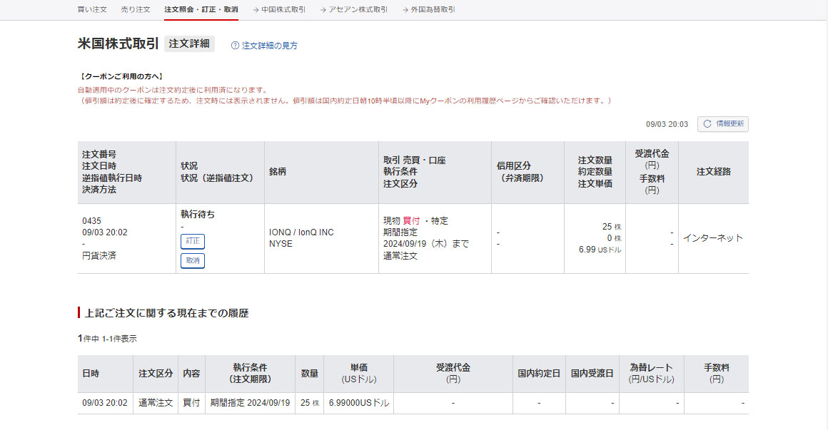Select order number 0435
The width and height of the screenshot is (828, 430).
click(x=91, y=221)
